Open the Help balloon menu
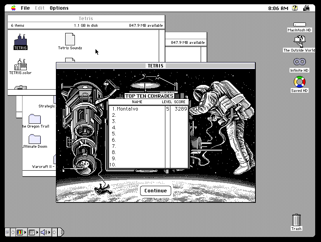Image resolution: width=321 pixels, height=242 pixels. click(x=295, y=8)
